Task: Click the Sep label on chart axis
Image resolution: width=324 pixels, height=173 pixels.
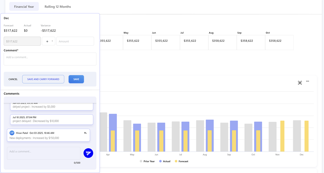Action: [x=229, y=154]
